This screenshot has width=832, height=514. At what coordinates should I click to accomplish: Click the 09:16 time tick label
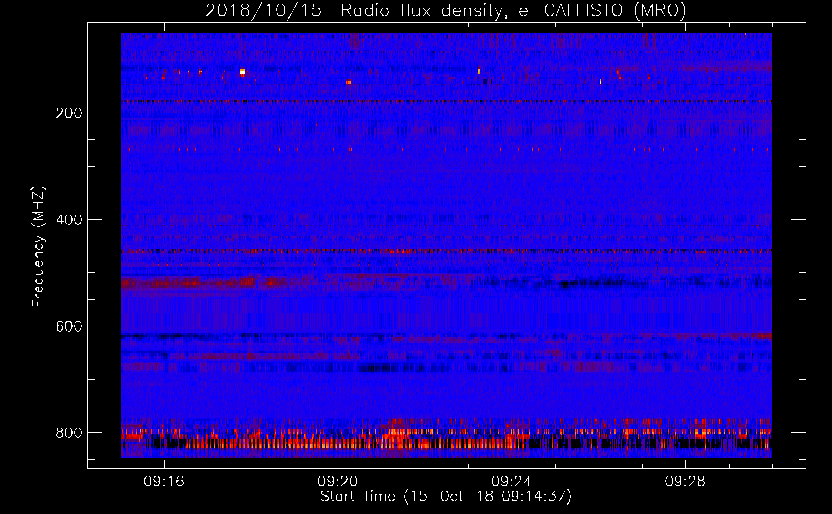click(164, 482)
